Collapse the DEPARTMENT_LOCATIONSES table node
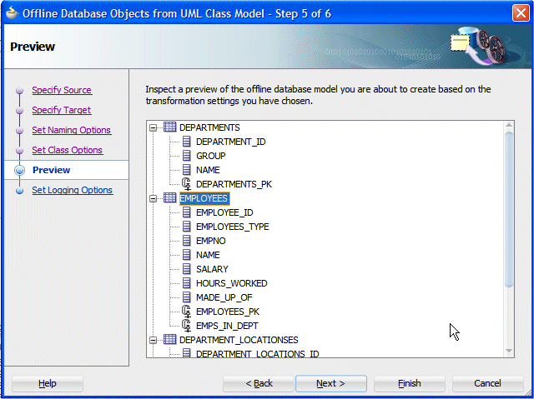The width and height of the screenshot is (534, 399). 154,340
